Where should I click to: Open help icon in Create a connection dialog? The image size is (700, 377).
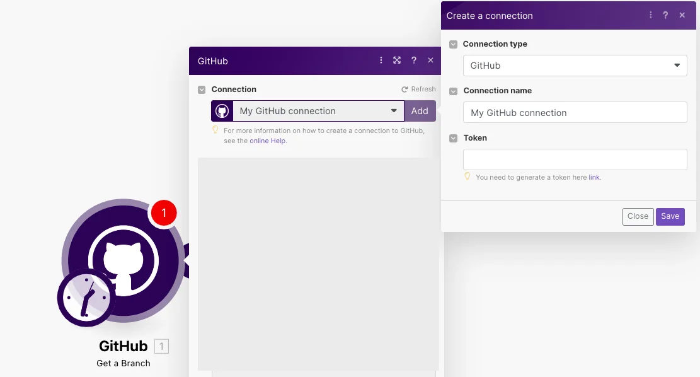665,15
